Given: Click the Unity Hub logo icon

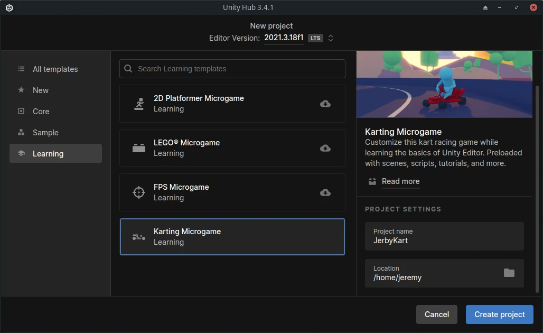Looking at the screenshot, I should (10, 7).
